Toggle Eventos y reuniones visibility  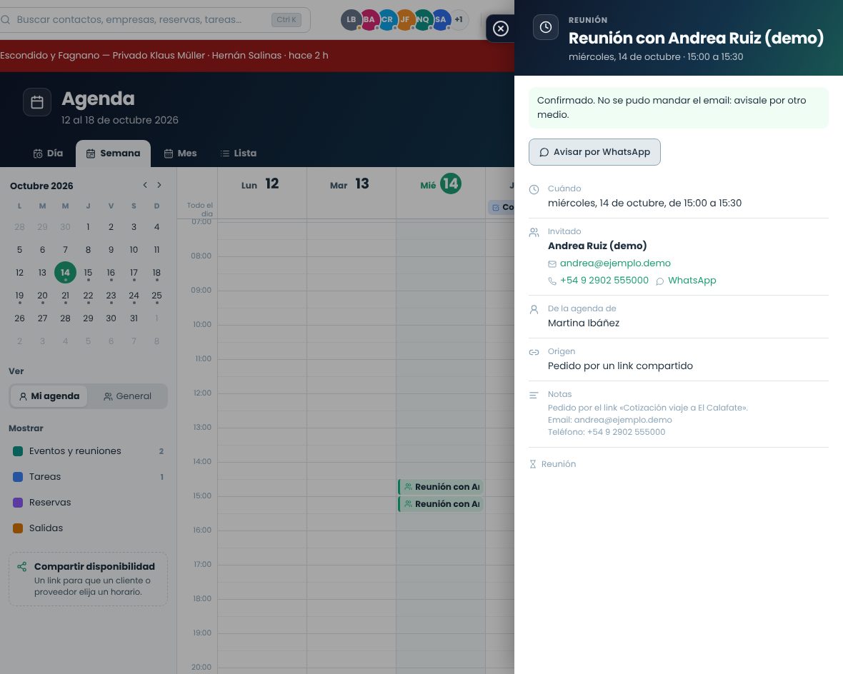point(88,451)
